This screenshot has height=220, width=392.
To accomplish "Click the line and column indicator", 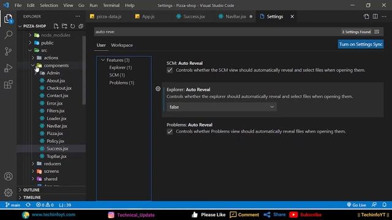I will (x=65, y=205).
